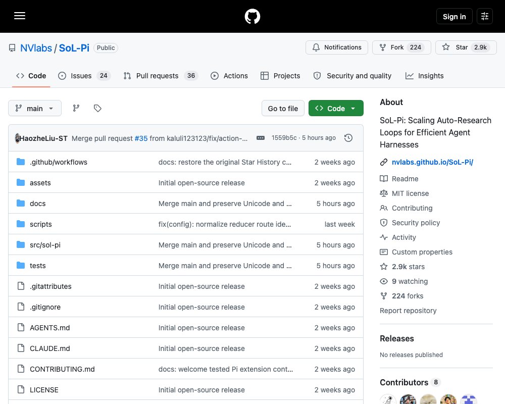Open the NVlabs organization link
The image size is (505, 404).
pyautogui.click(x=36, y=47)
